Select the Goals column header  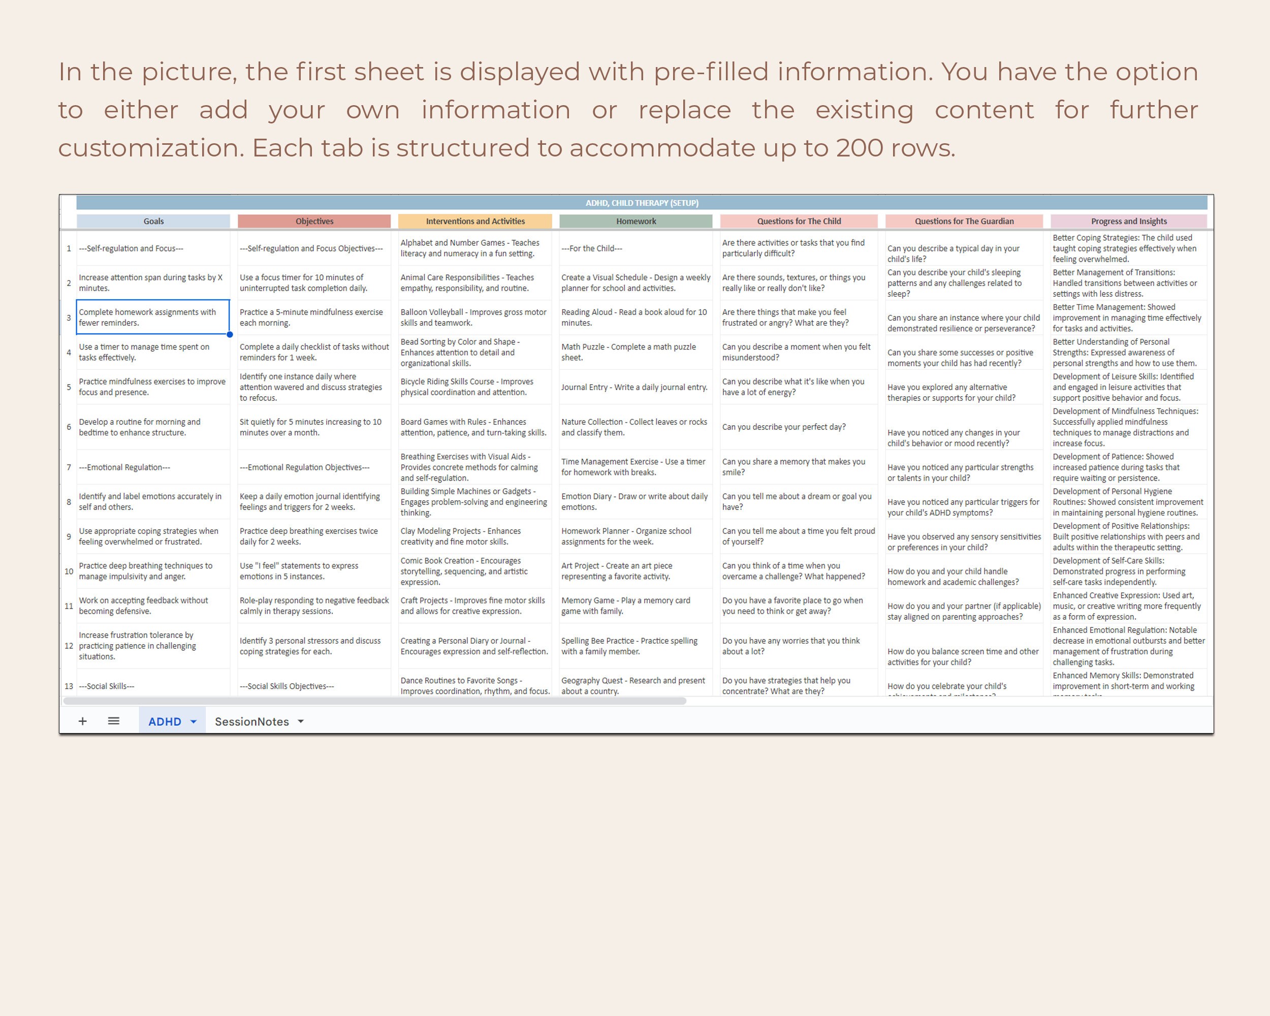coord(153,221)
